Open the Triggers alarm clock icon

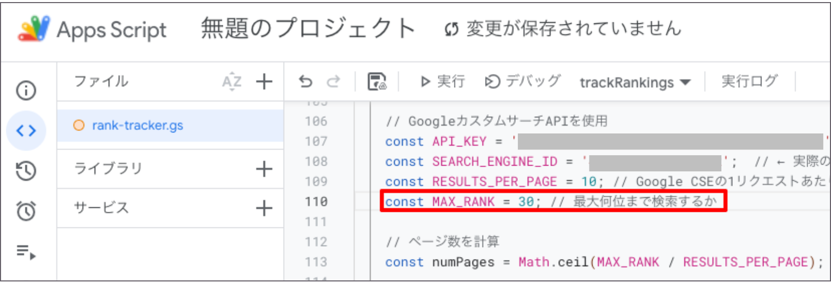point(26,211)
